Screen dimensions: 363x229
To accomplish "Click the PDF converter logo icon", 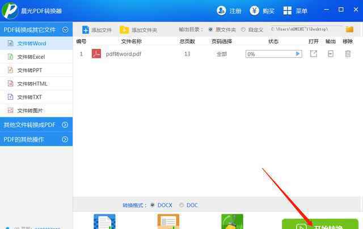I will point(10,10).
